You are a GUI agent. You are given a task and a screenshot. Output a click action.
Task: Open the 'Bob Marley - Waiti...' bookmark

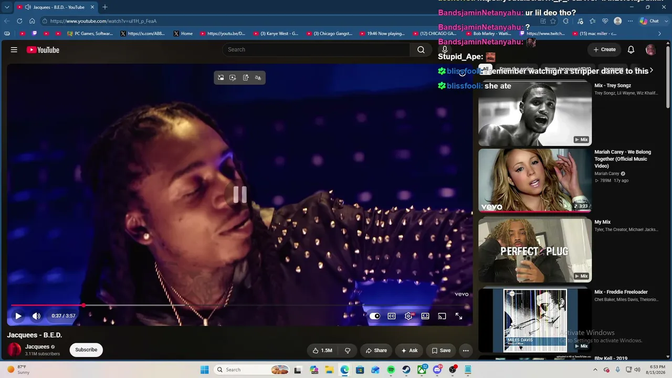point(488,34)
